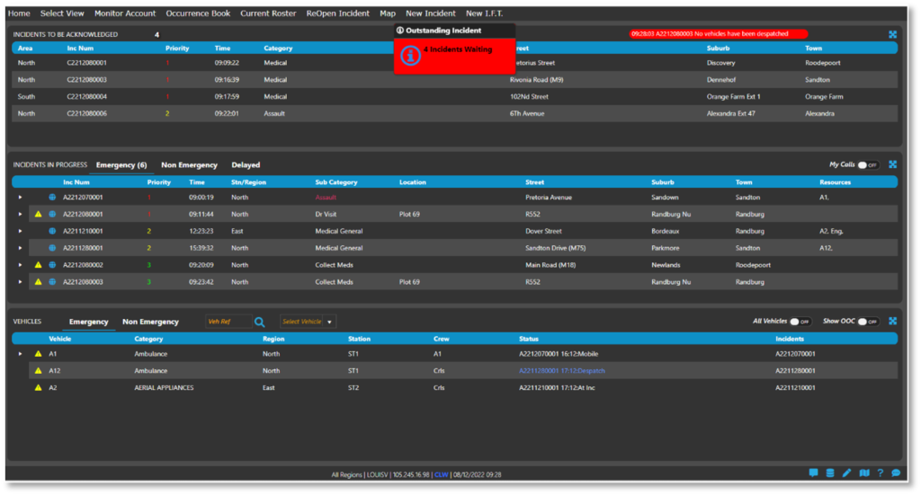
Task: Select acknowledged incident C2212080003
Action: (x=454, y=80)
